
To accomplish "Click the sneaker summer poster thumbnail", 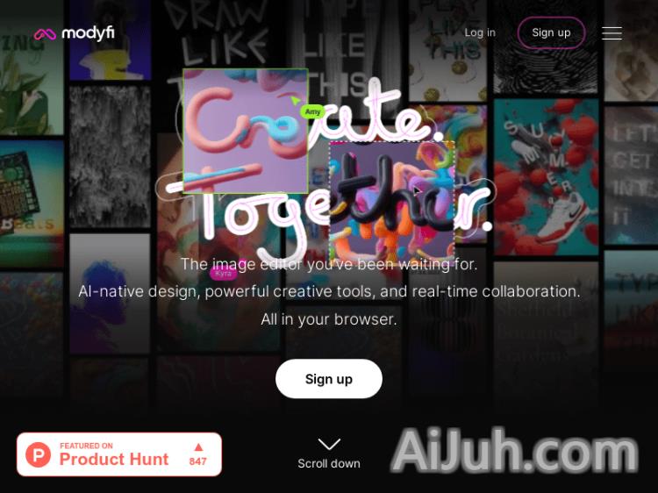I will click(x=546, y=177).
